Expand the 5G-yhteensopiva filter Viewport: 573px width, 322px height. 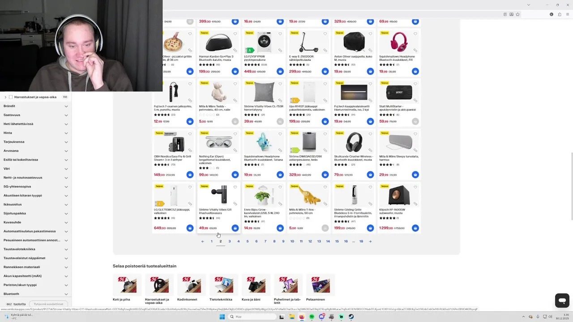36,186
